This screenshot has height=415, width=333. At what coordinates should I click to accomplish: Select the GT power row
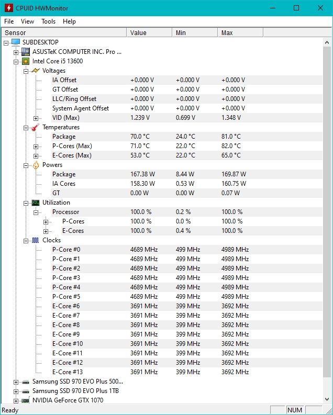187,193
